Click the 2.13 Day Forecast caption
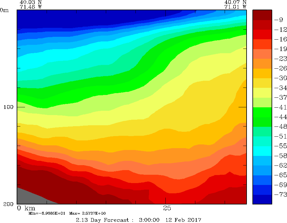Screen dimensions: 287x223 tap(139, 220)
